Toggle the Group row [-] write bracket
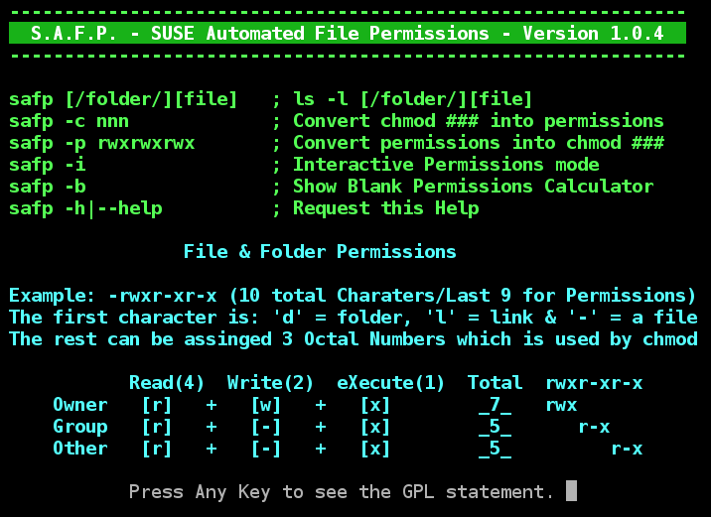Image resolution: width=711 pixels, height=517 pixels. click(x=266, y=427)
